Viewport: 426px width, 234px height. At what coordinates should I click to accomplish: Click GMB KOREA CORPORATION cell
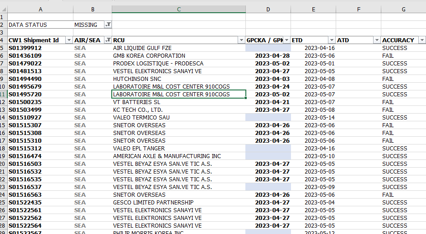click(x=179, y=56)
